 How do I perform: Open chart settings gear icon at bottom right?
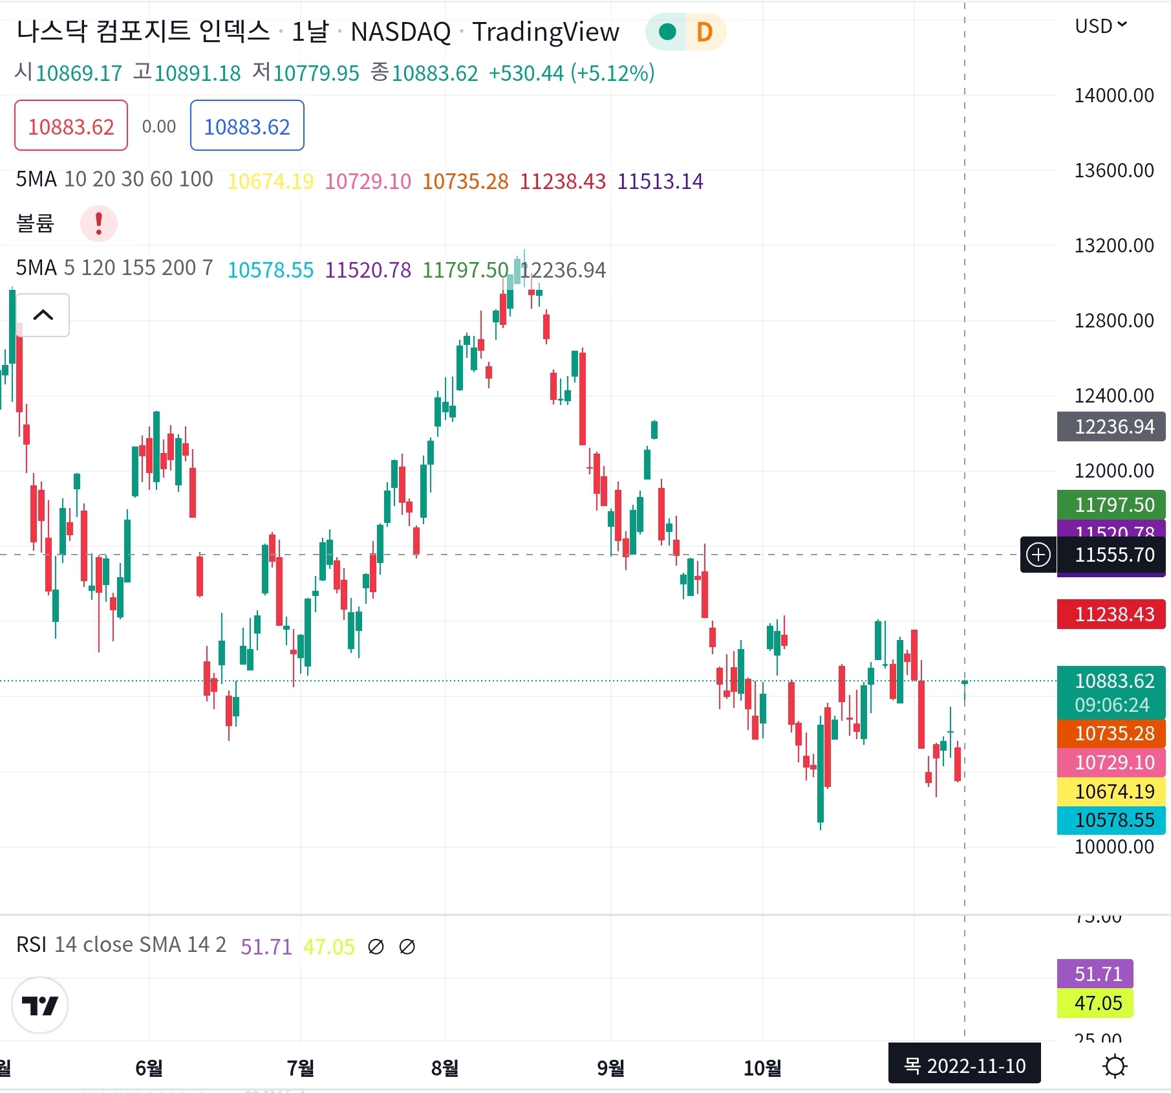coord(1115,1066)
